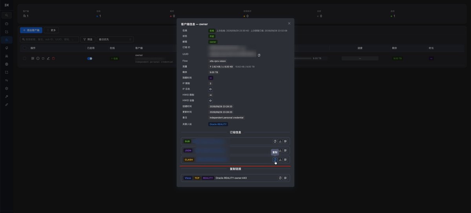This screenshot has height=213, width=471.
Task: Click the 剩余 column header
Action: (x=394, y=48)
